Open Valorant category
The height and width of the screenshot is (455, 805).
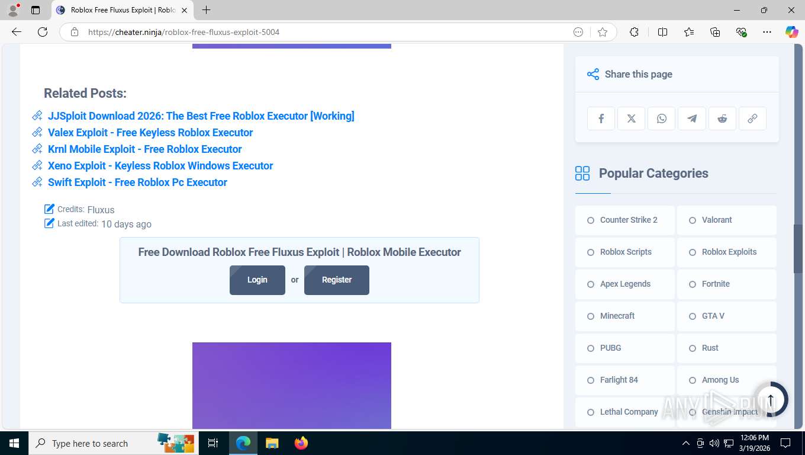pyautogui.click(x=726, y=220)
